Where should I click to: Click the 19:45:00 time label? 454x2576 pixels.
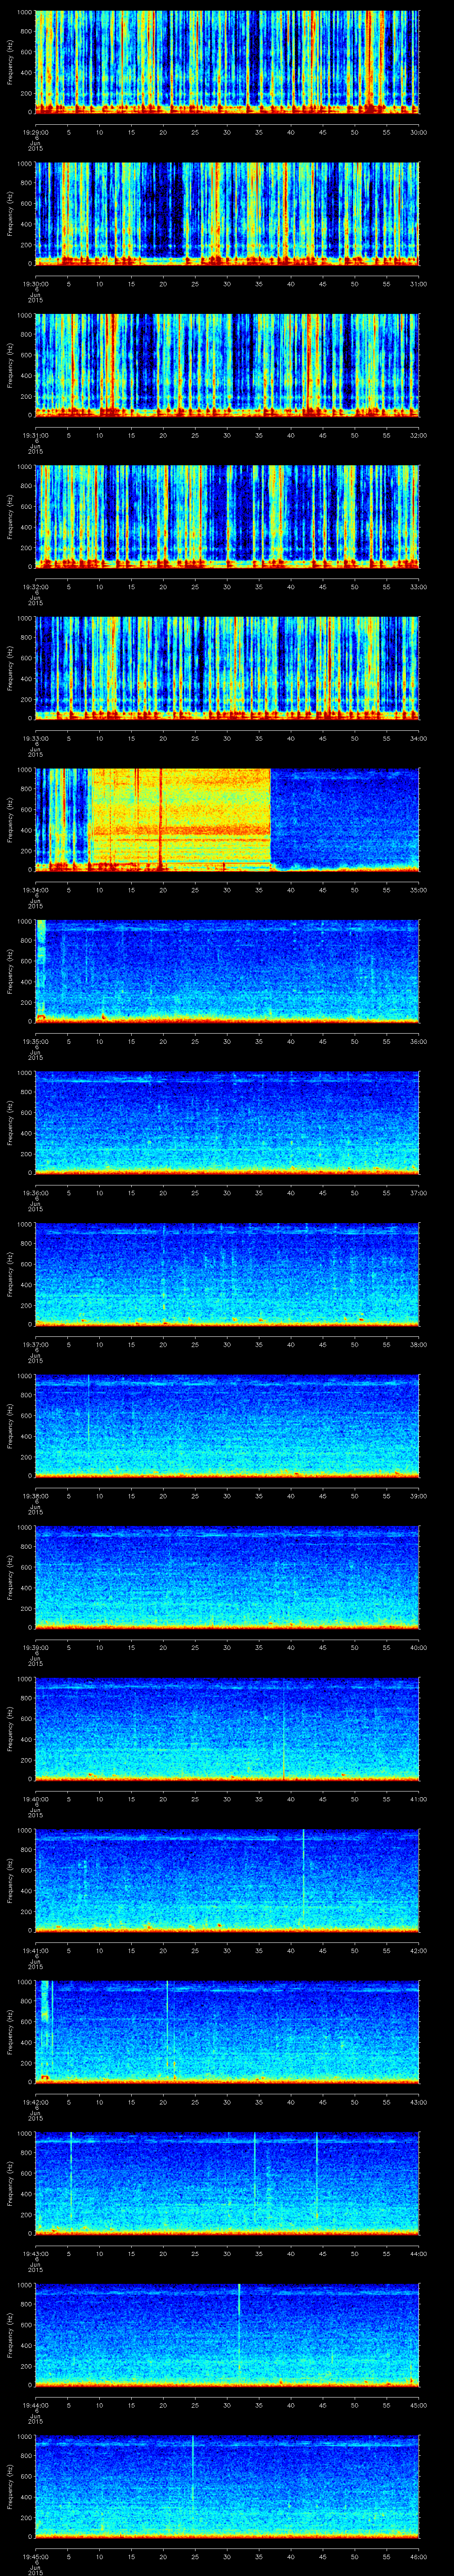(35, 2555)
